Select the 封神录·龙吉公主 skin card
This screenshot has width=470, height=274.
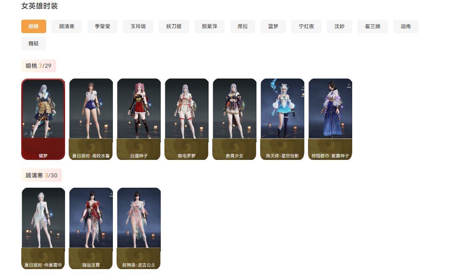click(x=139, y=229)
